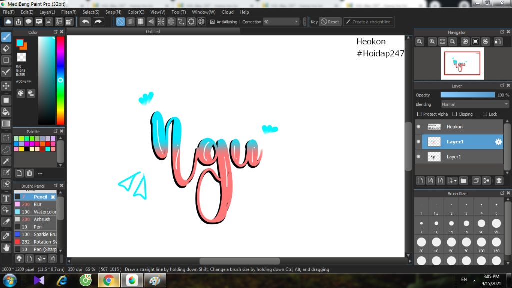Select the Move tool

coord(6,86)
